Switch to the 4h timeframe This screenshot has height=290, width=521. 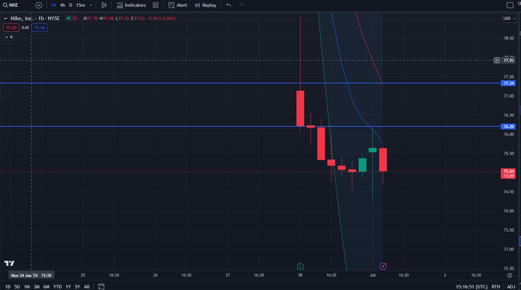pyautogui.click(x=63, y=5)
